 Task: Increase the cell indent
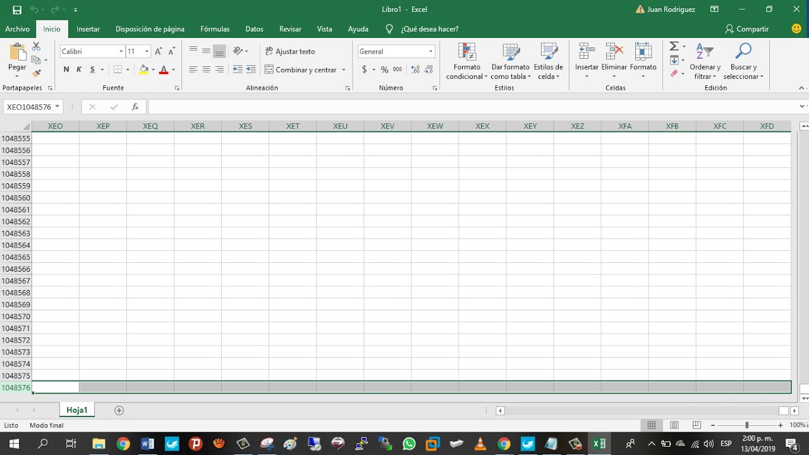[251, 70]
